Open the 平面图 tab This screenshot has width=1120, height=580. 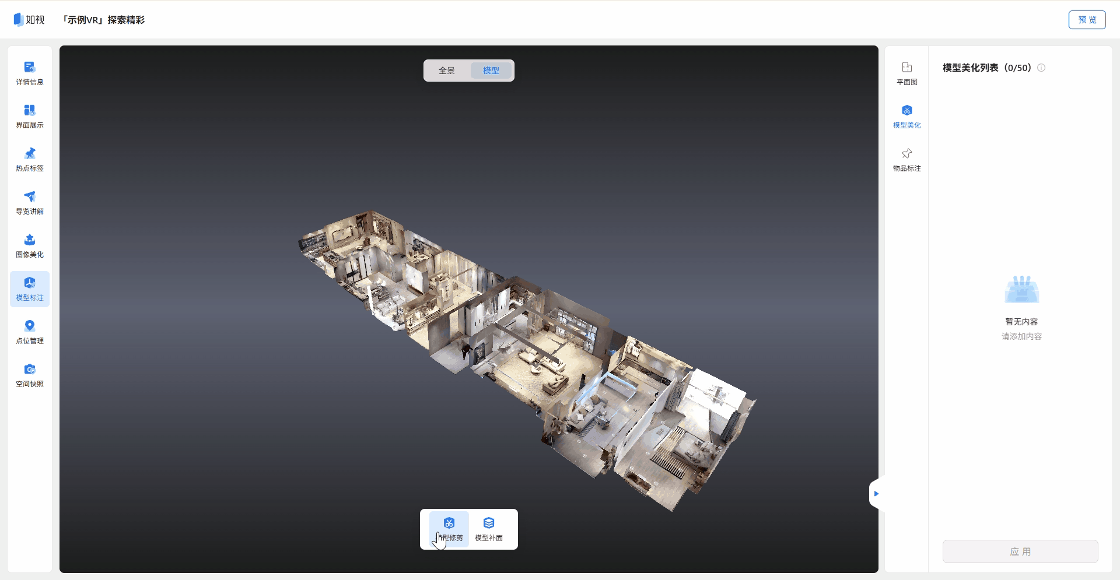[x=907, y=73]
